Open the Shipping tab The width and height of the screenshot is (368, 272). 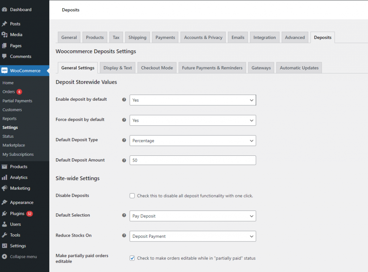point(137,37)
